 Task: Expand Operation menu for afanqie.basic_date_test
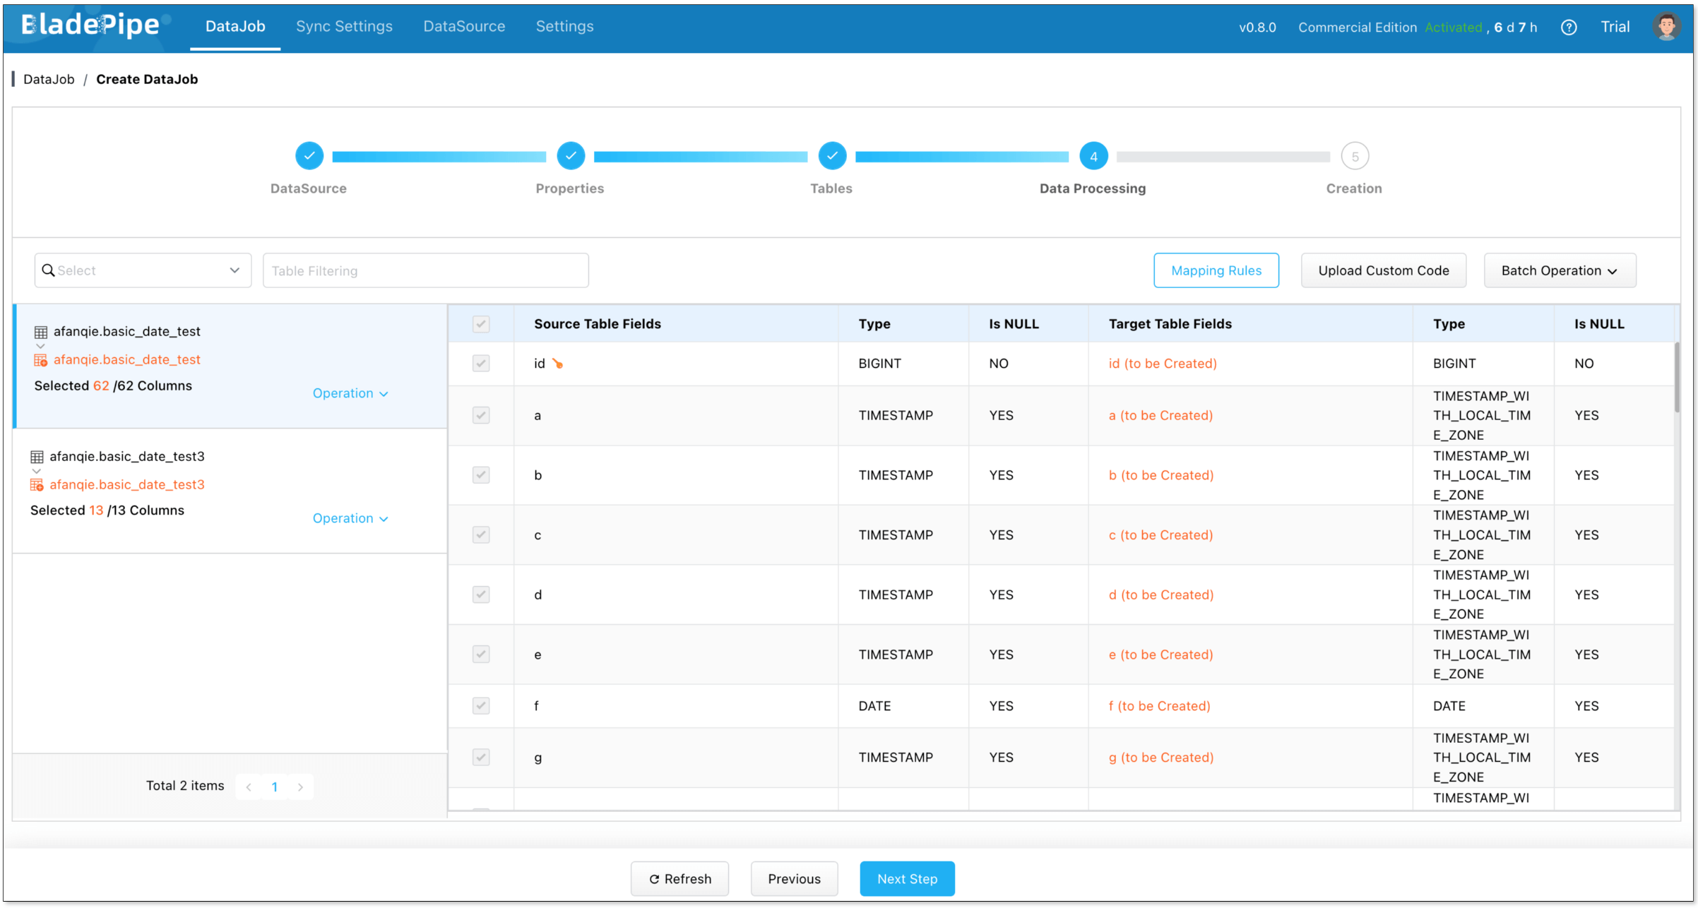click(350, 393)
